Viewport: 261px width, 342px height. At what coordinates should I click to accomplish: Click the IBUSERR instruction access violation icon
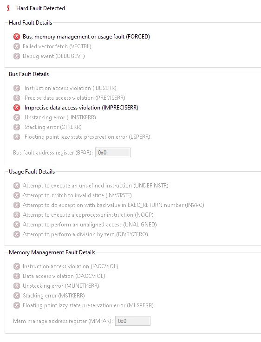(x=17, y=88)
